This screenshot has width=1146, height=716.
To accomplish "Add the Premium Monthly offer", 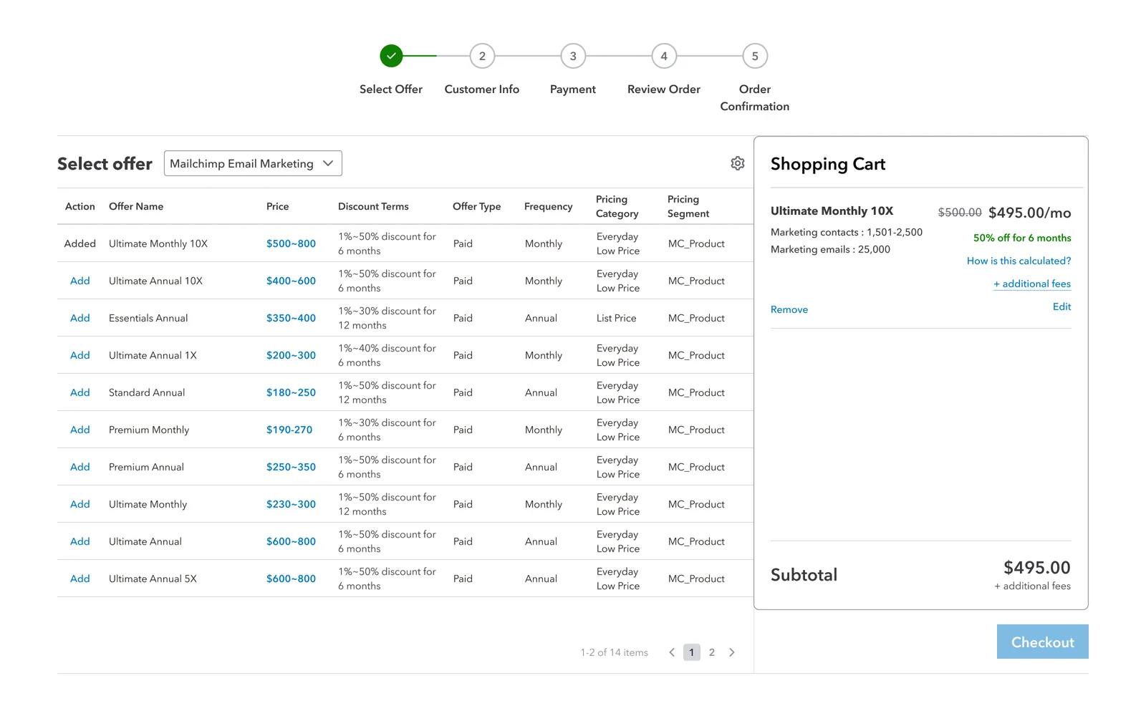I will tap(80, 430).
